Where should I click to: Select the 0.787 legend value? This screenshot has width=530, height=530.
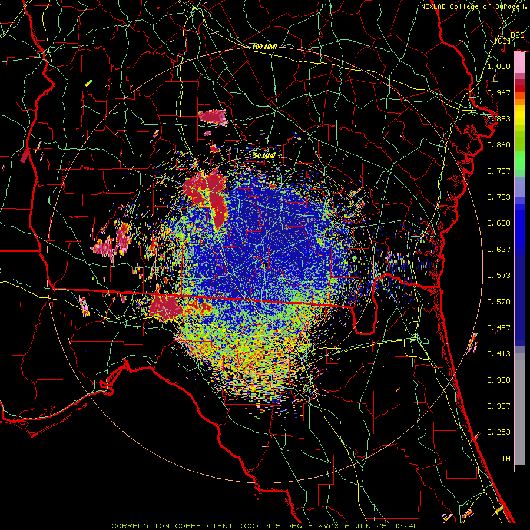pos(499,171)
